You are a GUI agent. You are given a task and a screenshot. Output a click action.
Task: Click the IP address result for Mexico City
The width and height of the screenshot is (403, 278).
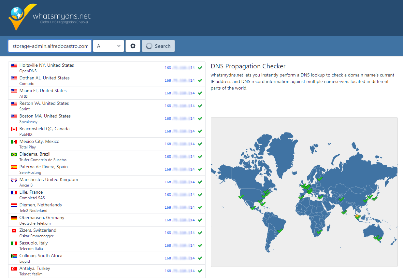coord(180,144)
